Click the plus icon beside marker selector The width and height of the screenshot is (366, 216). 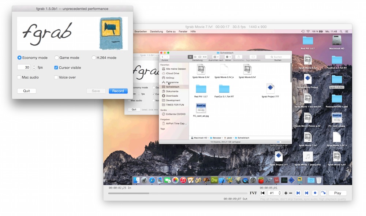coord(286,193)
